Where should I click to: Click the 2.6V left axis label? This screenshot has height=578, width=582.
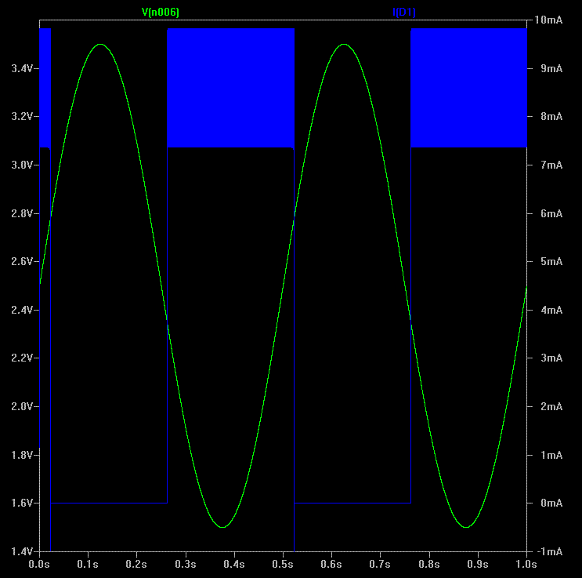click(22, 262)
